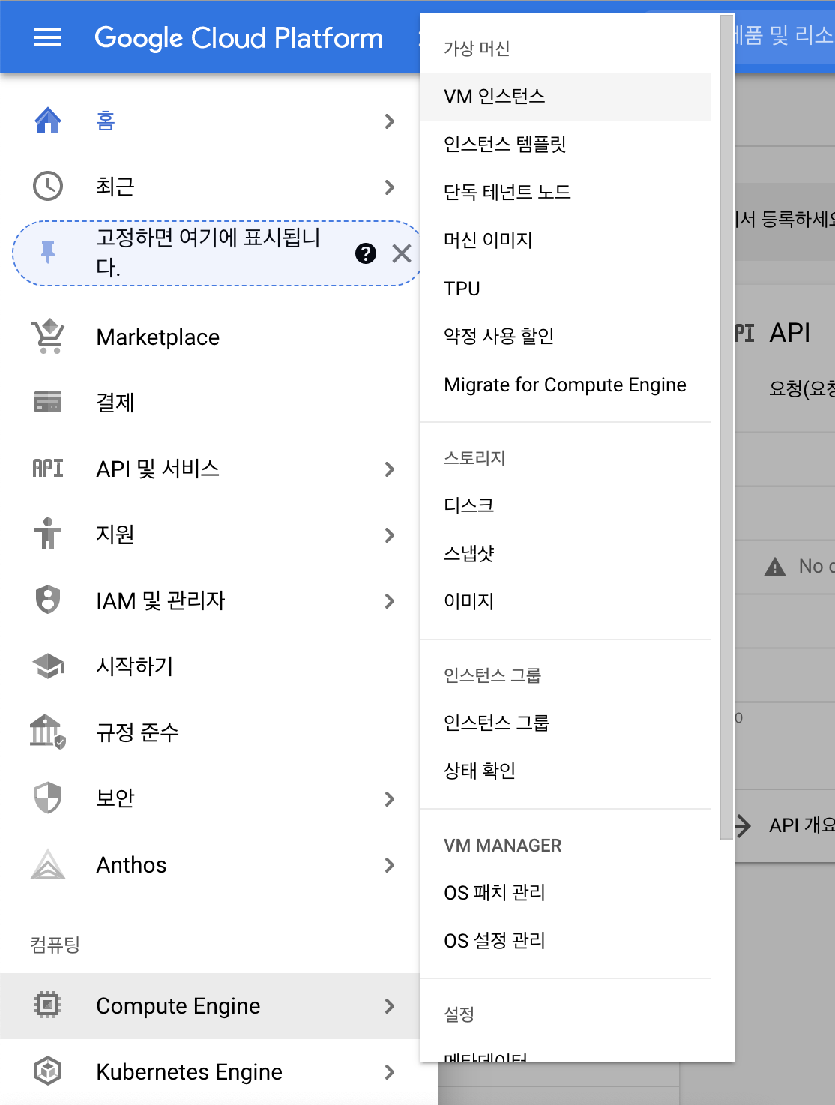Click the warning triangle icon

775,567
